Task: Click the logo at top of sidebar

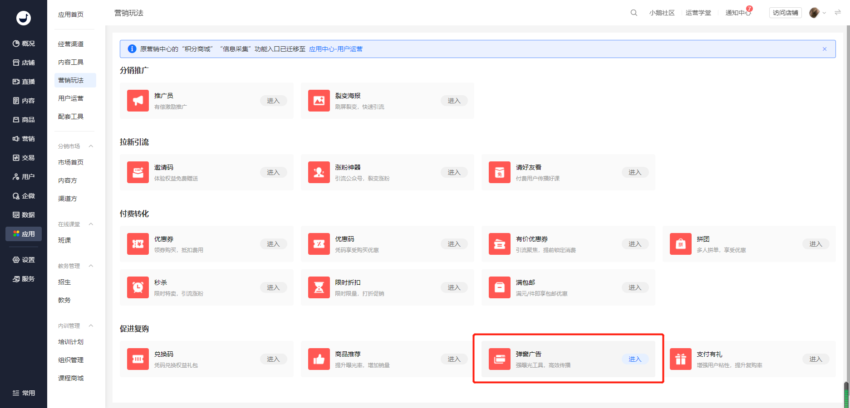Action: point(24,18)
